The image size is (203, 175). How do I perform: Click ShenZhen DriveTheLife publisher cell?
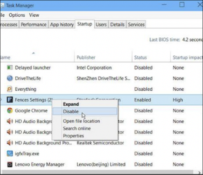[x=103, y=79]
